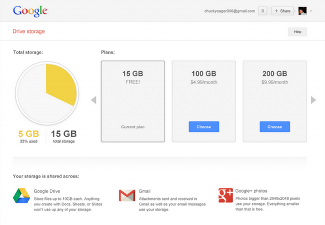This screenshot has height=225, width=325.
Task: Click the Google logo
Action: tap(30, 11)
